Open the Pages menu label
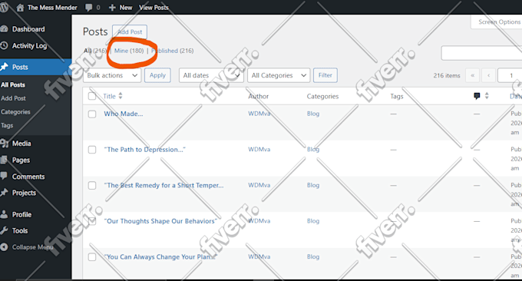This screenshot has height=281, width=522. pyautogui.click(x=21, y=160)
